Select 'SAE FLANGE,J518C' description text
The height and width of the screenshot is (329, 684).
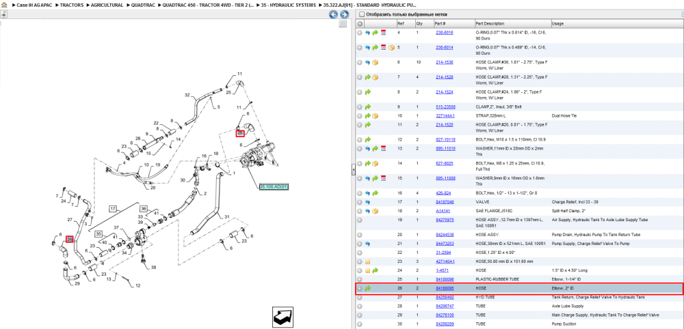coord(493,211)
